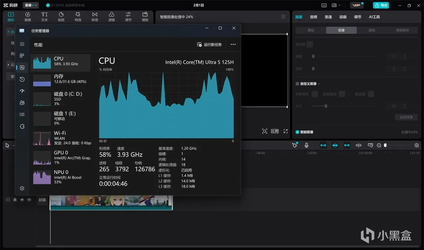
Task: Open the 菜单 dropdown menu
Action: (x=31, y=5)
